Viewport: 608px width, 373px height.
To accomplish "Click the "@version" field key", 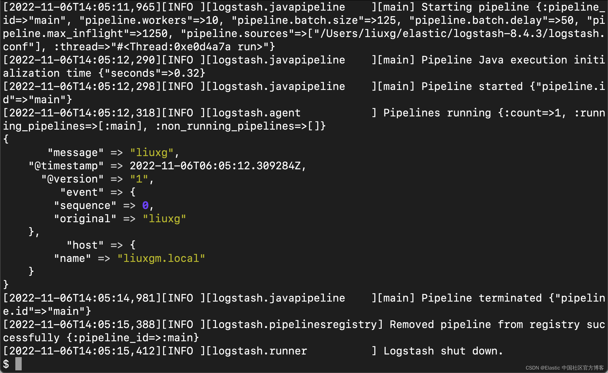I will coord(72,179).
